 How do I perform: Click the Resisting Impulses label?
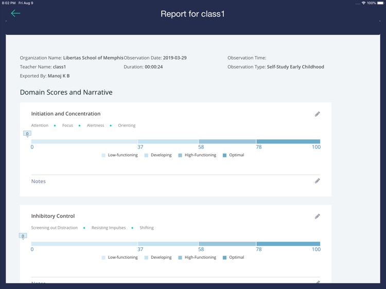[x=109, y=228]
